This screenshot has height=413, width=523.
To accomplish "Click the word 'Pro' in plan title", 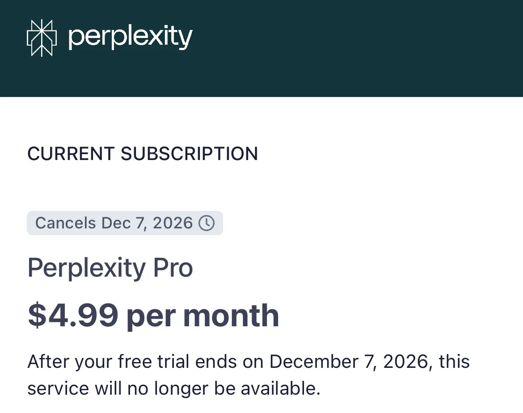I will (x=173, y=268).
